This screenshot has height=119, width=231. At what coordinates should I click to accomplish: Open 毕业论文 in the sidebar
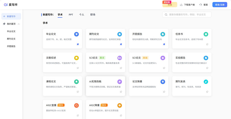11,31
